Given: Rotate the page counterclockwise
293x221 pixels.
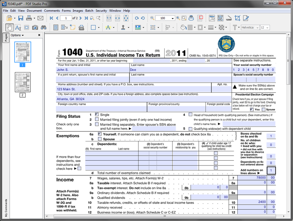Looking at the screenshot, I should [143, 18].
